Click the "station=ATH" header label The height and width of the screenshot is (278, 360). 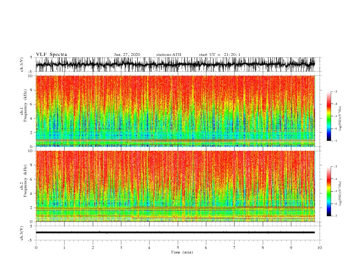(x=169, y=55)
